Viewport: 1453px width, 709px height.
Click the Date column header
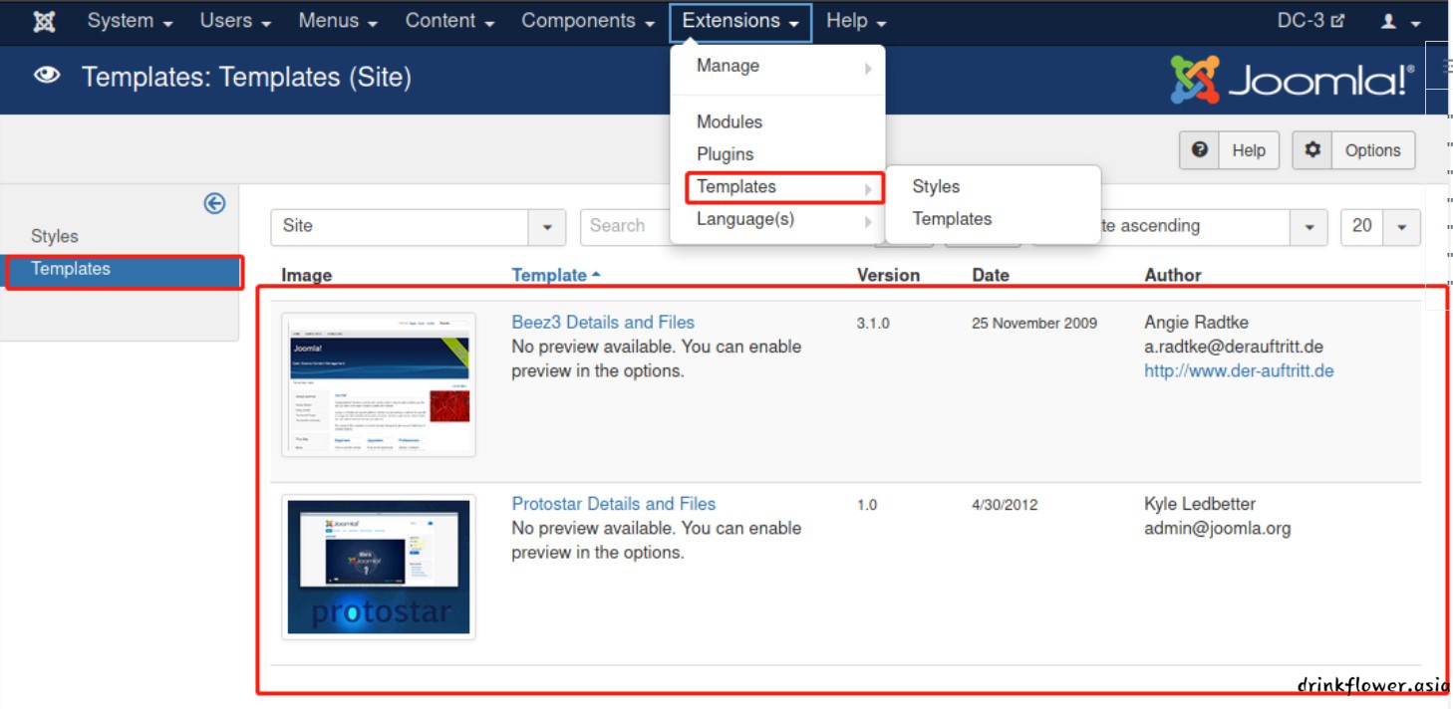(991, 275)
